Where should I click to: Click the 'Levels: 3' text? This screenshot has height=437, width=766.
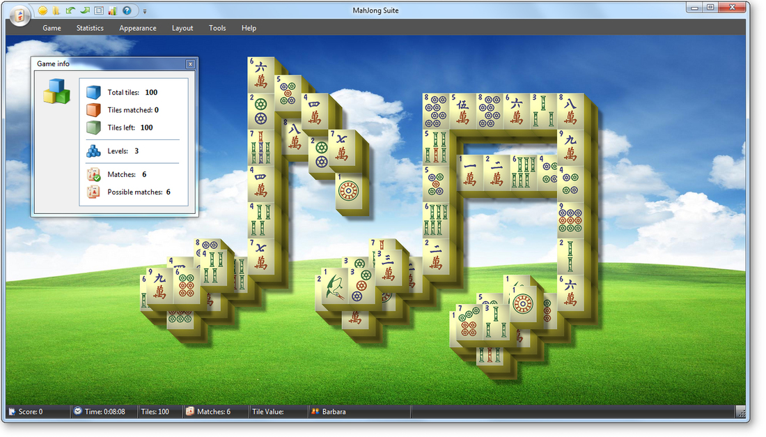click(x=123, y=151)
